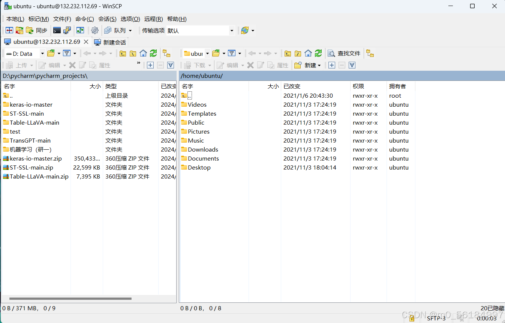Toggle the remote directory tree icon
The image size is (505, 323).
pos(370,54)
